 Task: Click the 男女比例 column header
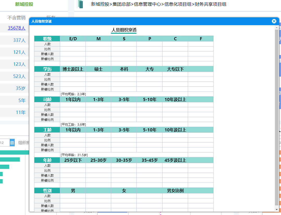pos(175,191)
